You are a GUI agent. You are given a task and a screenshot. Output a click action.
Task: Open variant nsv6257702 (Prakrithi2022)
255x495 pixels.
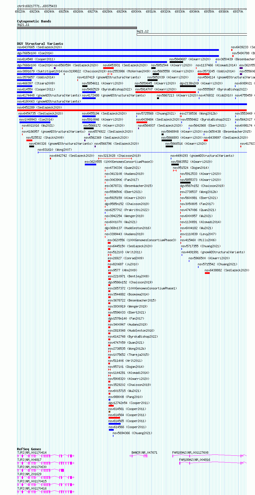(x=127, y=210)
